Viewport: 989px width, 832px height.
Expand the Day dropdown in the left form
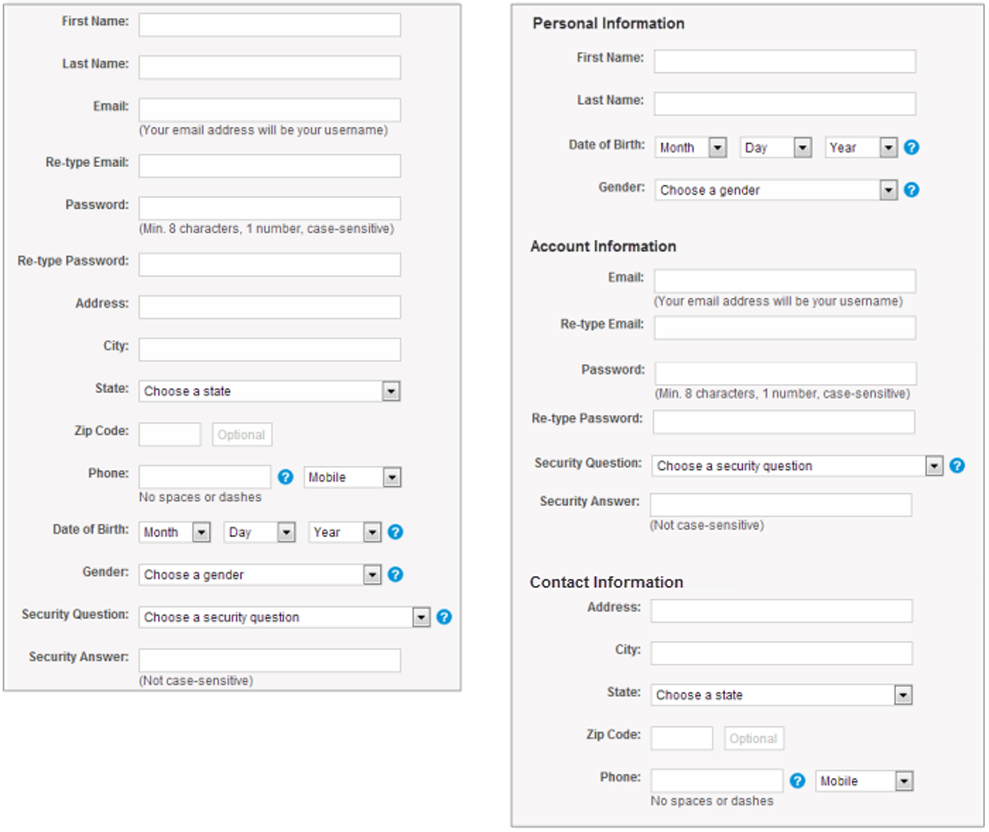click(x=259, y=532)
